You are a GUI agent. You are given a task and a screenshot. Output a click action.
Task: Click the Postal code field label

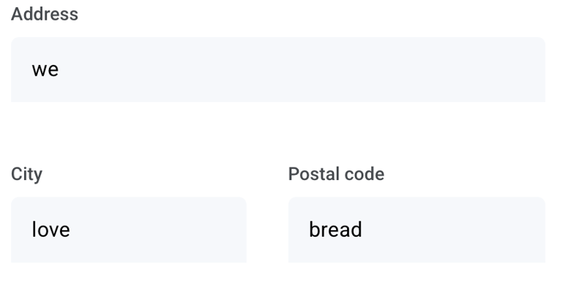336,174
